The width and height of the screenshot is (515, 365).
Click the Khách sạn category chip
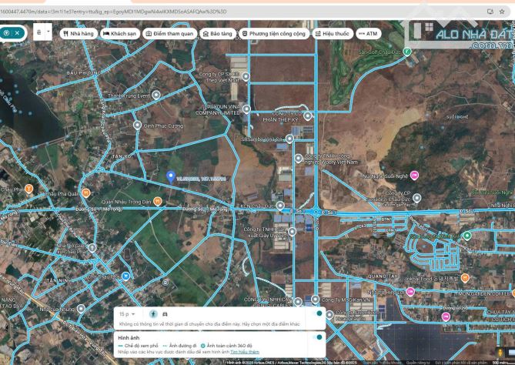click(x=119, y=34)
